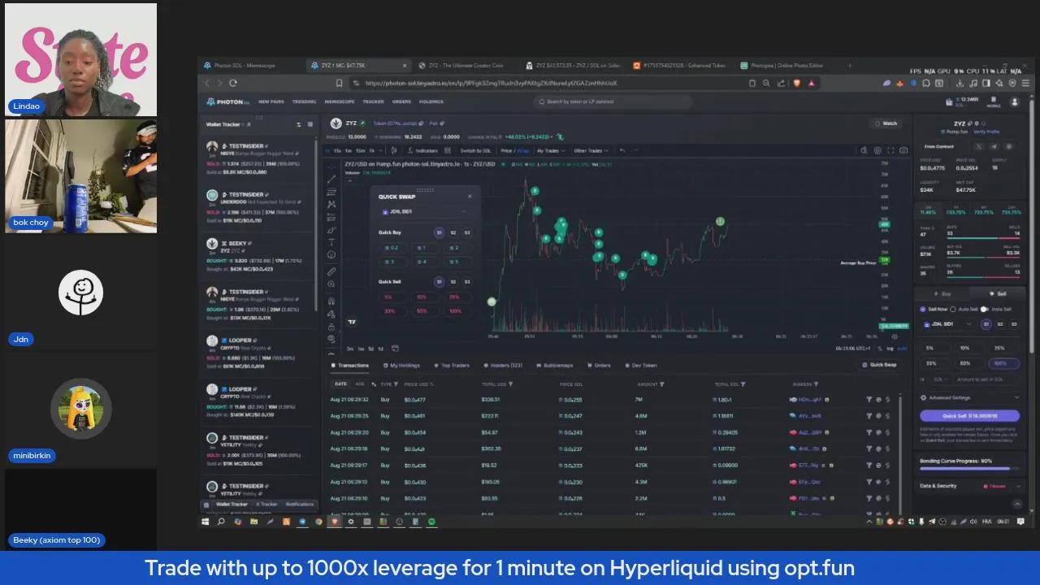Select the trend line drawing tool

pos(331,179)
